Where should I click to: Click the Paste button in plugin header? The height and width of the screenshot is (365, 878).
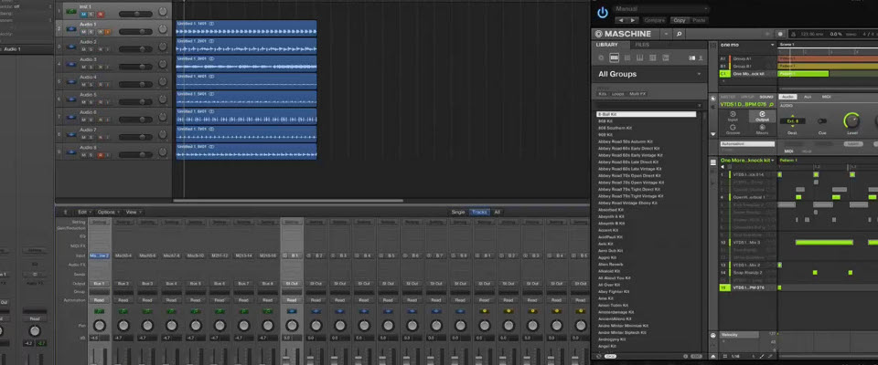coord(699,20)
